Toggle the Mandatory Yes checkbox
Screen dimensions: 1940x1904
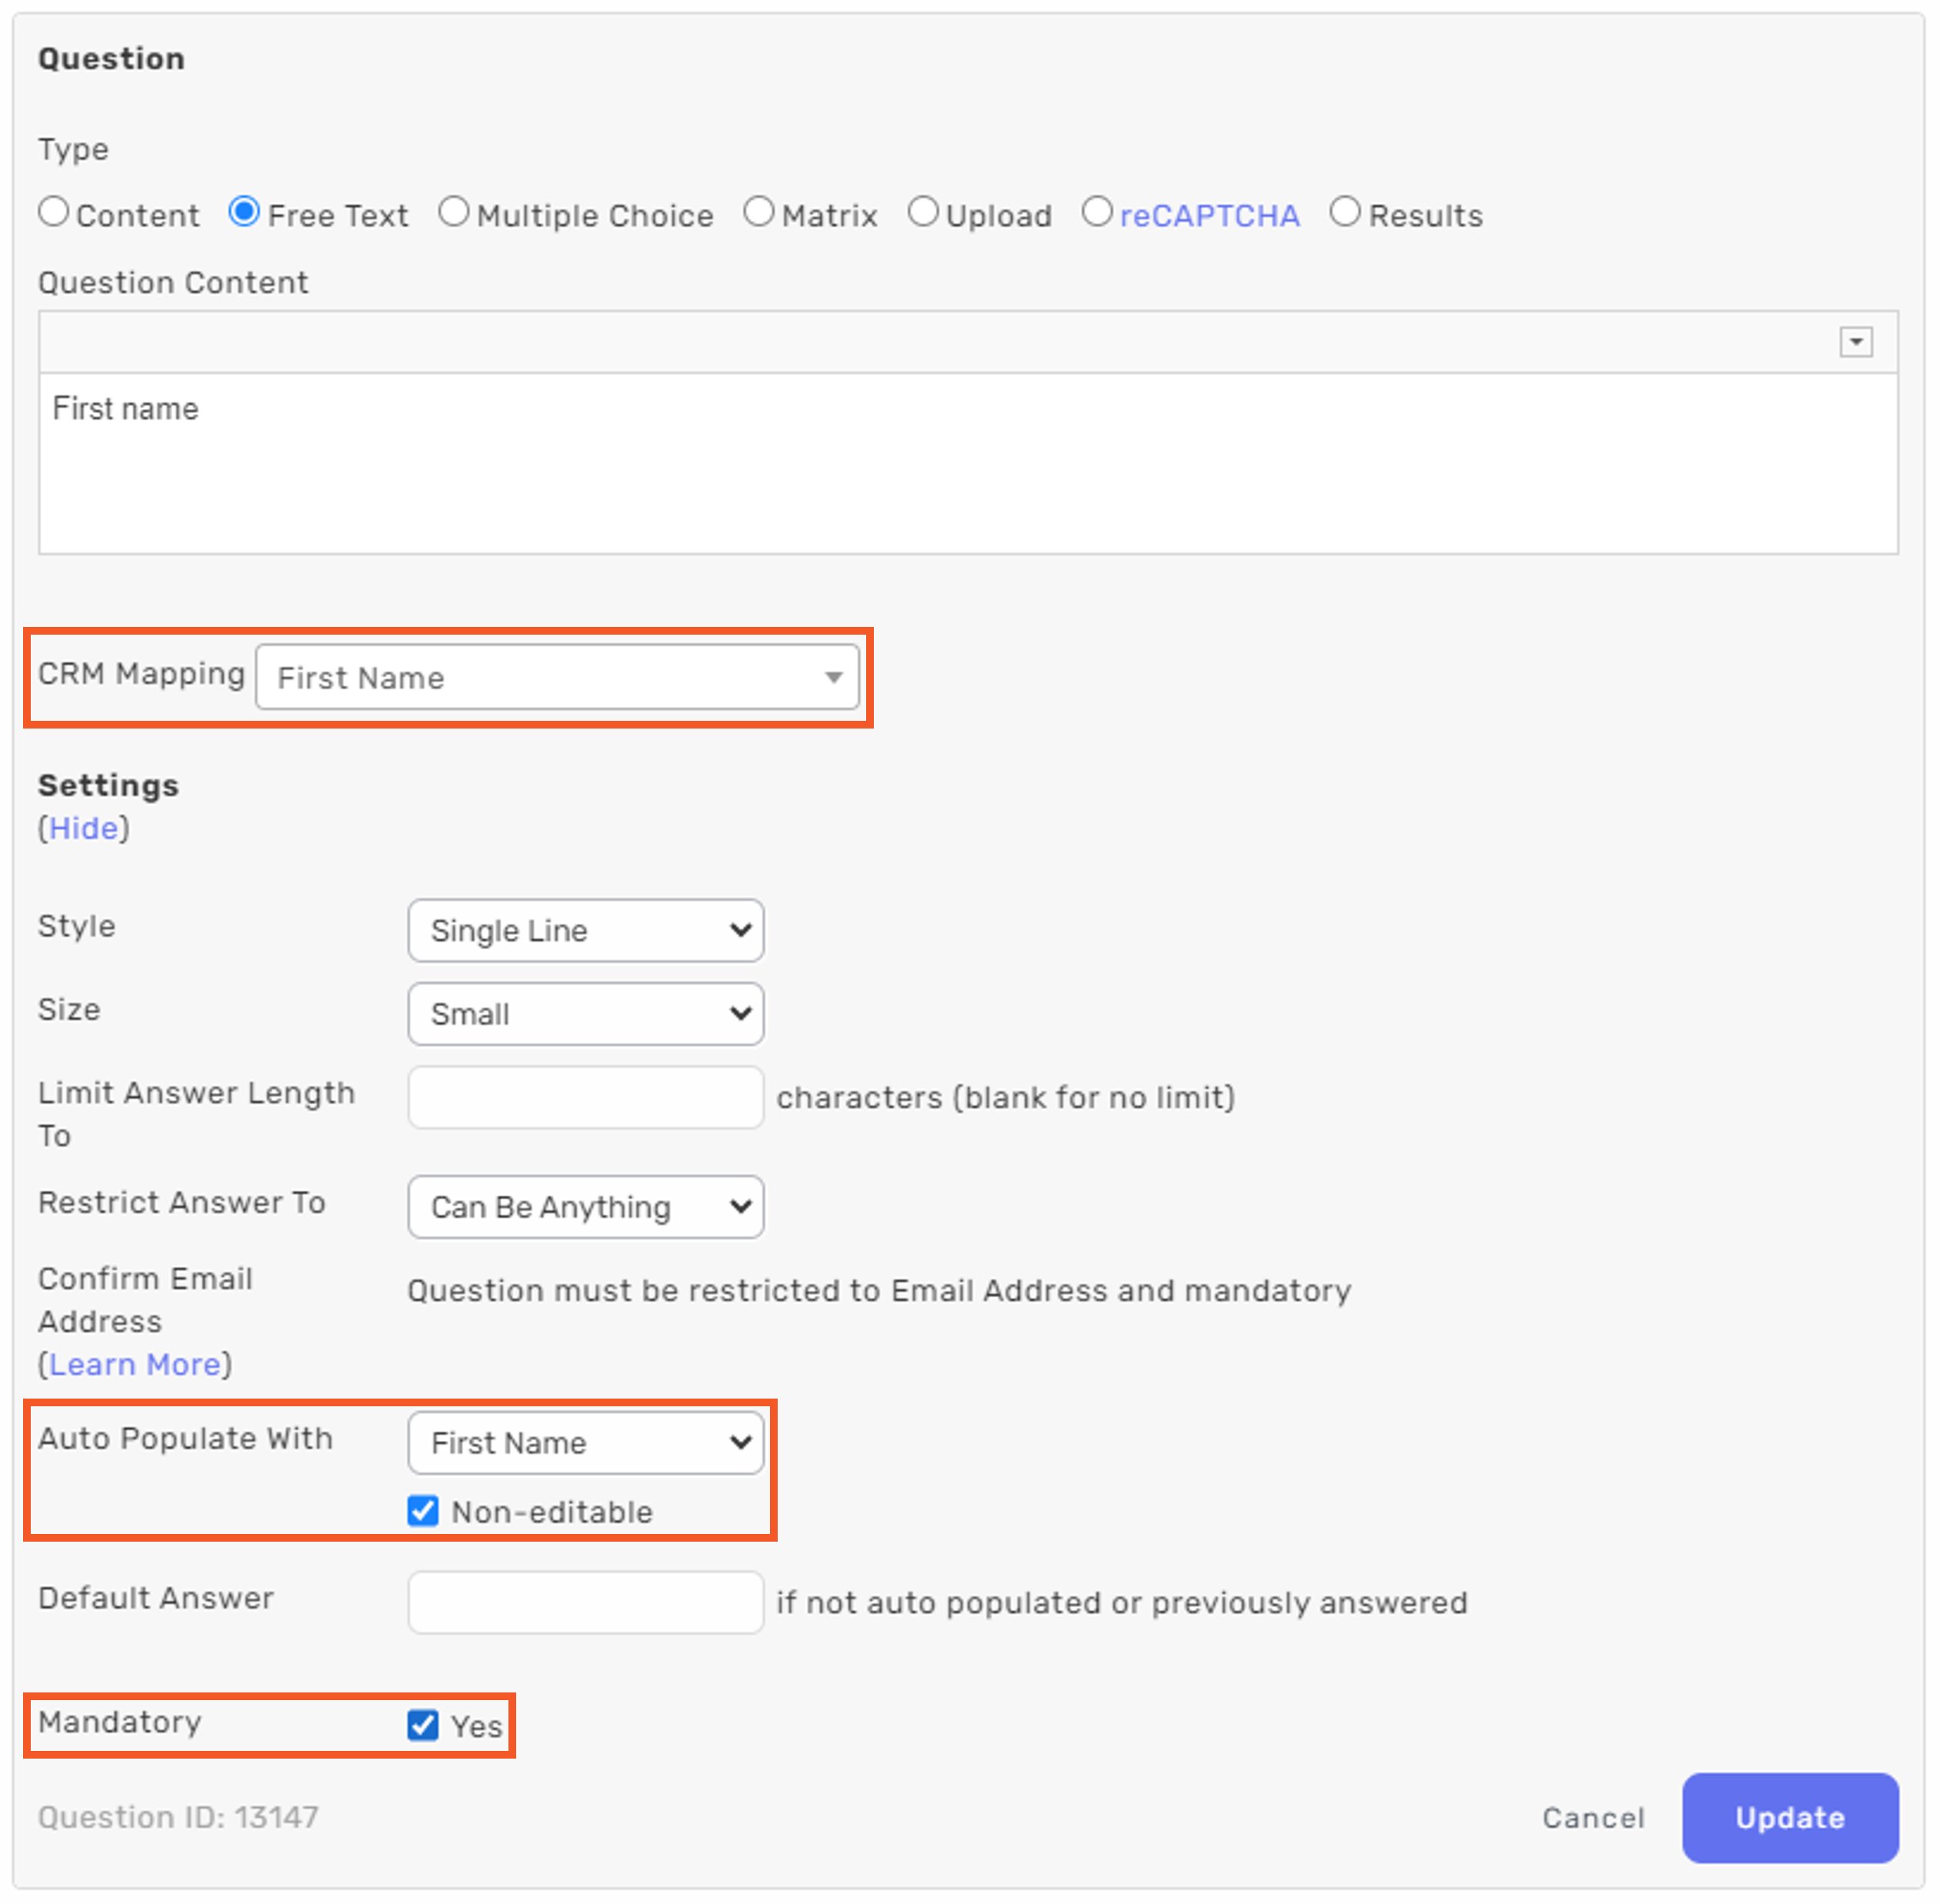(x=423, y=1724)
